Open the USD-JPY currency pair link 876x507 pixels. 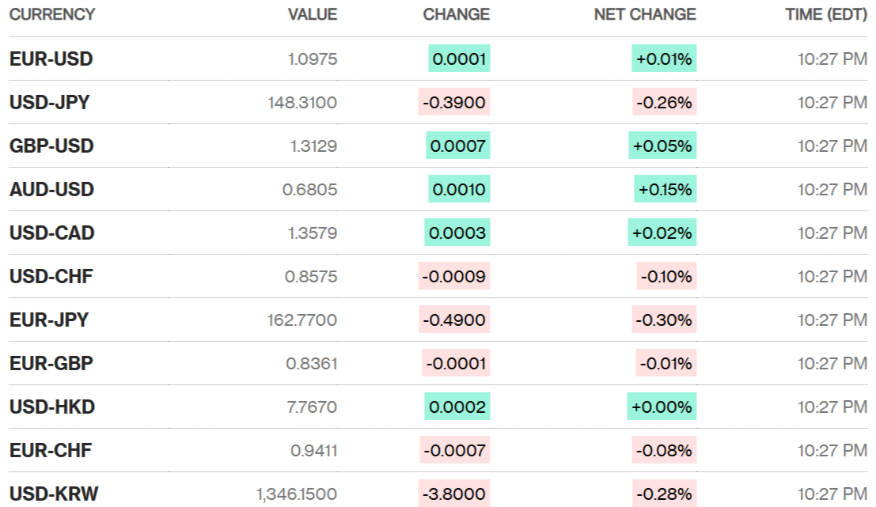49,103
